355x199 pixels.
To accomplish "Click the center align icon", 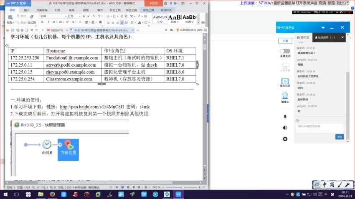I will (113, 22).
